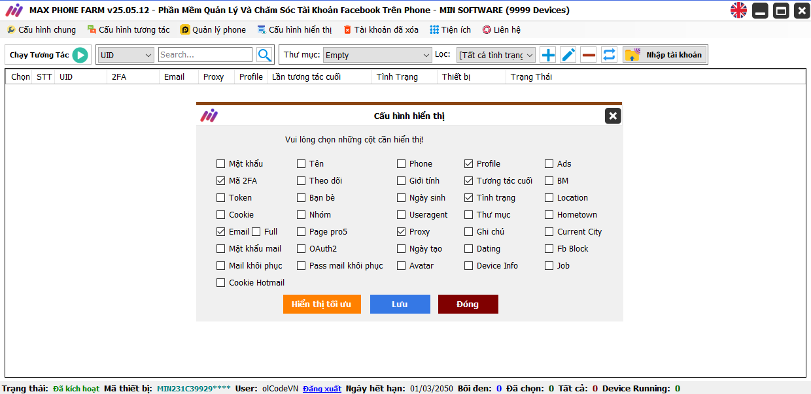This screenshot has width=811, height=394.
Task: Click the blue plus add folder icon
Action: [x=548, y=55]
